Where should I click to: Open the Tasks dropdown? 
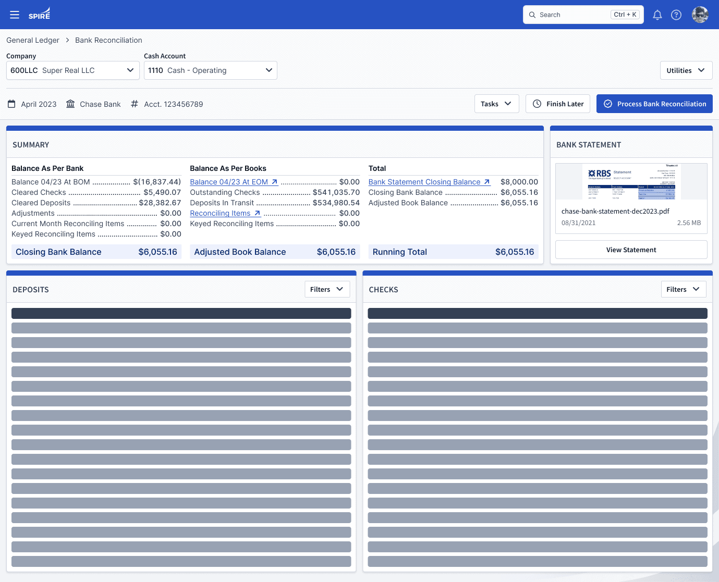pos(496,104)
